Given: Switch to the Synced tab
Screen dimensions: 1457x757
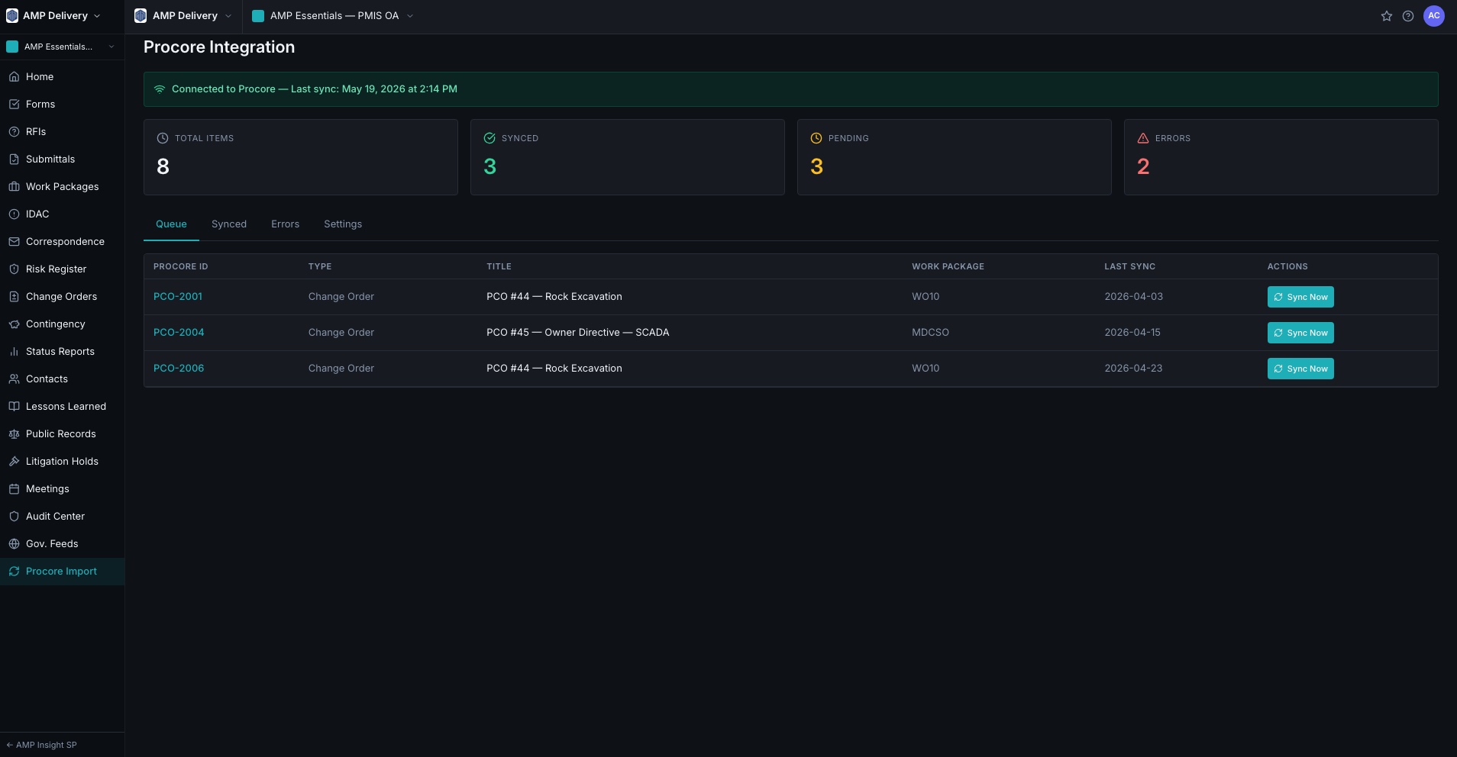Looking at the screenshot, I should (x=229, y=224).
